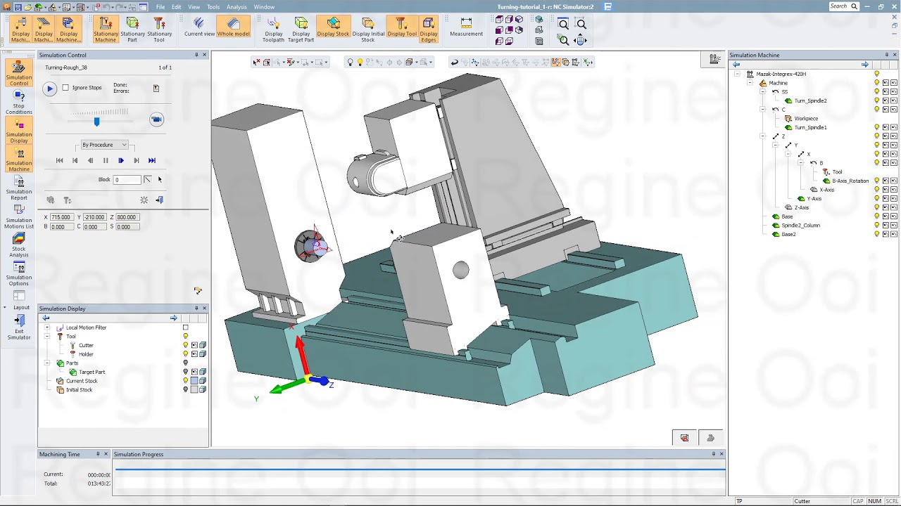Open the Simulation Control sidebar panel
This screenshot has height=506, width=901.
coord(19,74)
